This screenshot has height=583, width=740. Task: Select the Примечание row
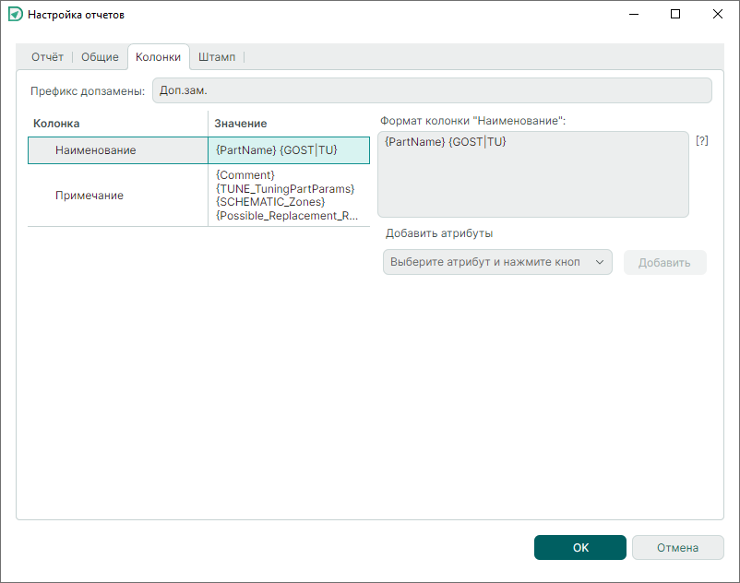pyautogui.click(x=118, y=196)
